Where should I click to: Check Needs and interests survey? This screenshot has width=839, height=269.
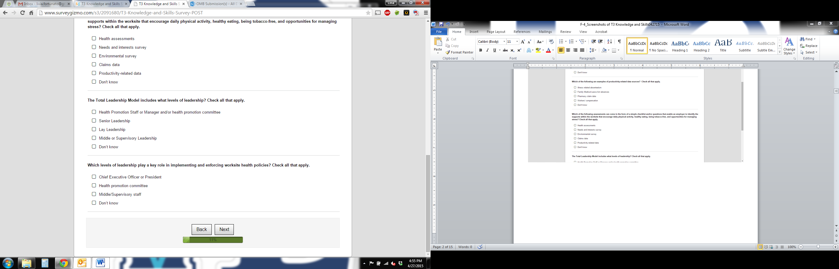pyautogui.click(x=94, y=47)
